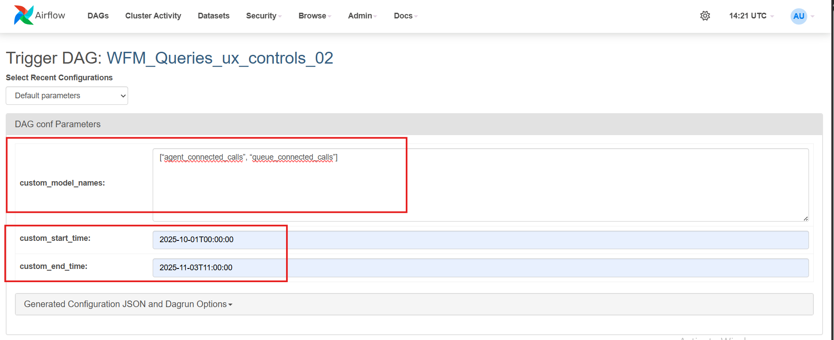Expand the Docs menu
Image resolution: width=834 pixels, height=340 pixels.
[405, 16]
